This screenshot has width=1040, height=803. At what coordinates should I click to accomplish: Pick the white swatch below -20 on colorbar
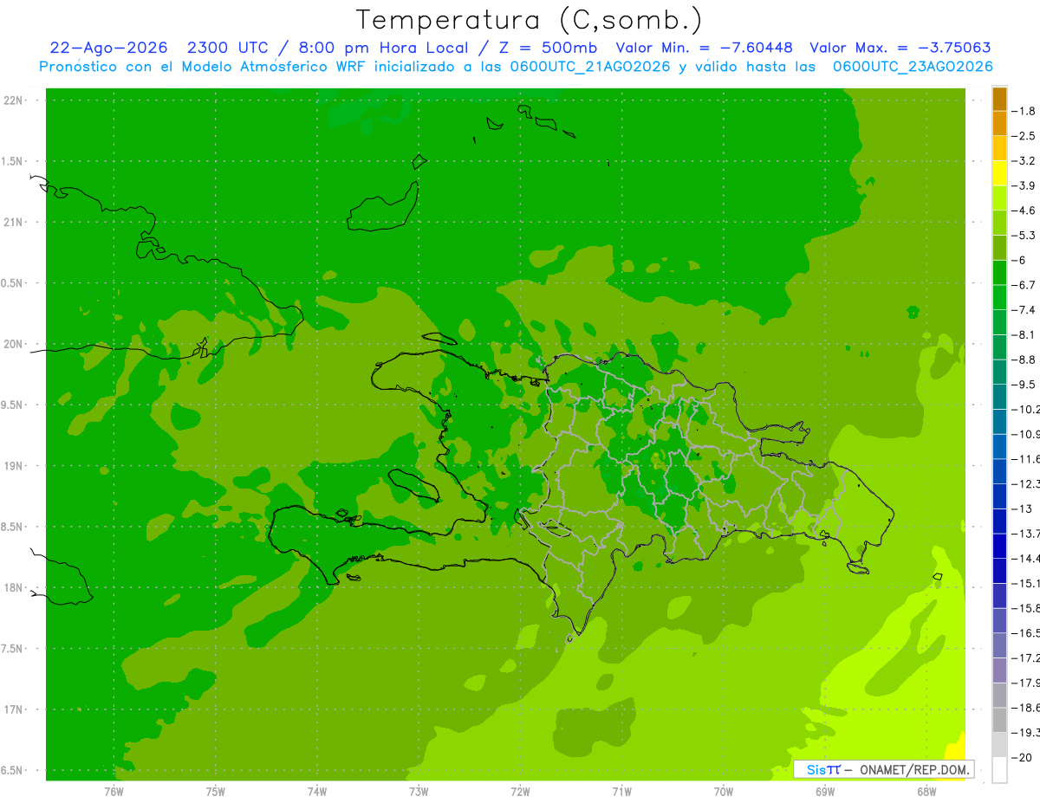pos(999,769)
